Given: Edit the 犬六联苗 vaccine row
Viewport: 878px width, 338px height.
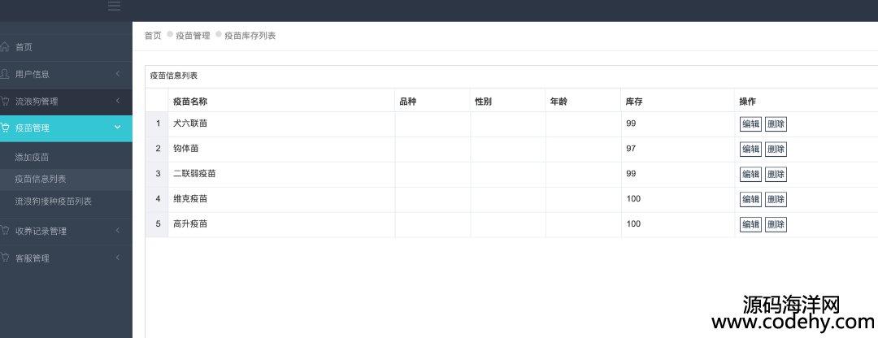Looking at the screenshot, I should tap(750, 124).
